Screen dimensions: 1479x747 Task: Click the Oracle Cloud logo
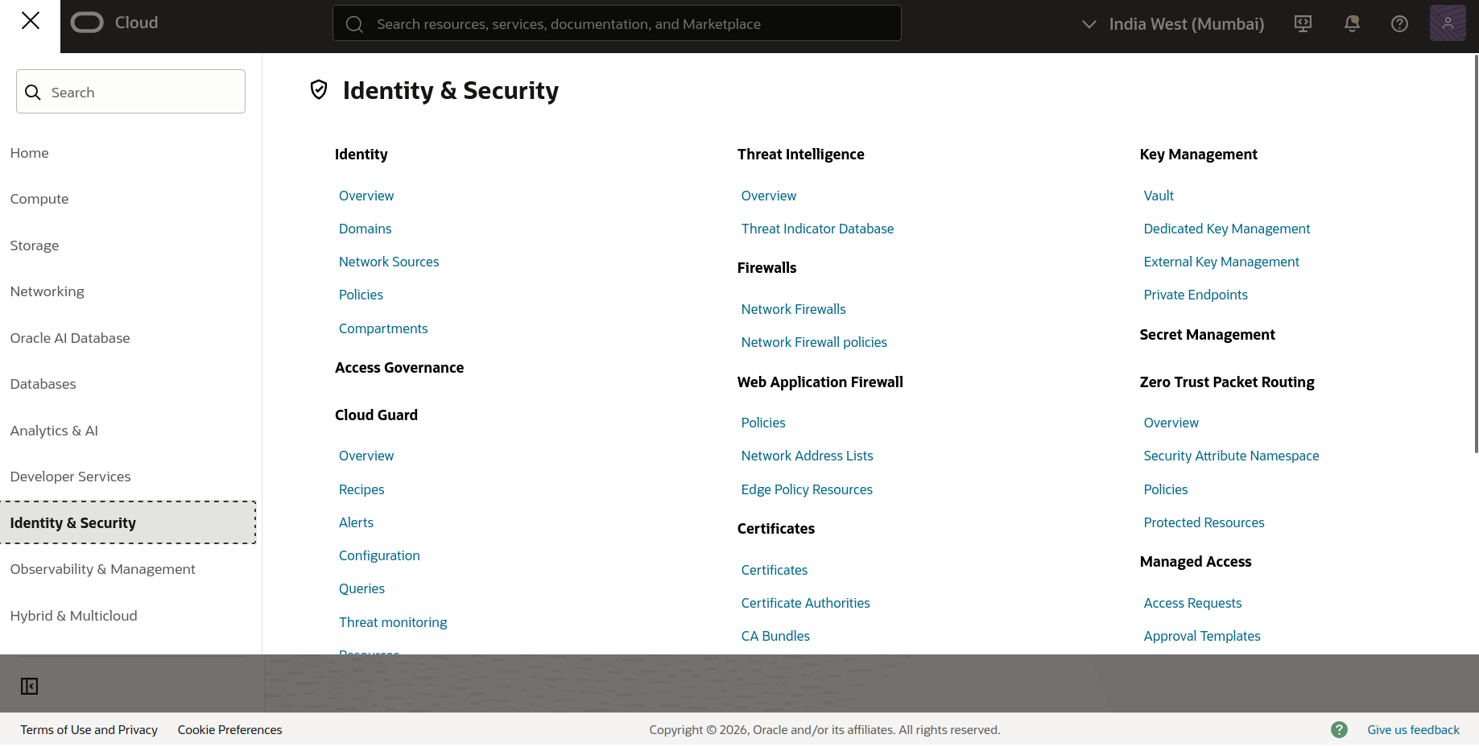[114, 23]
